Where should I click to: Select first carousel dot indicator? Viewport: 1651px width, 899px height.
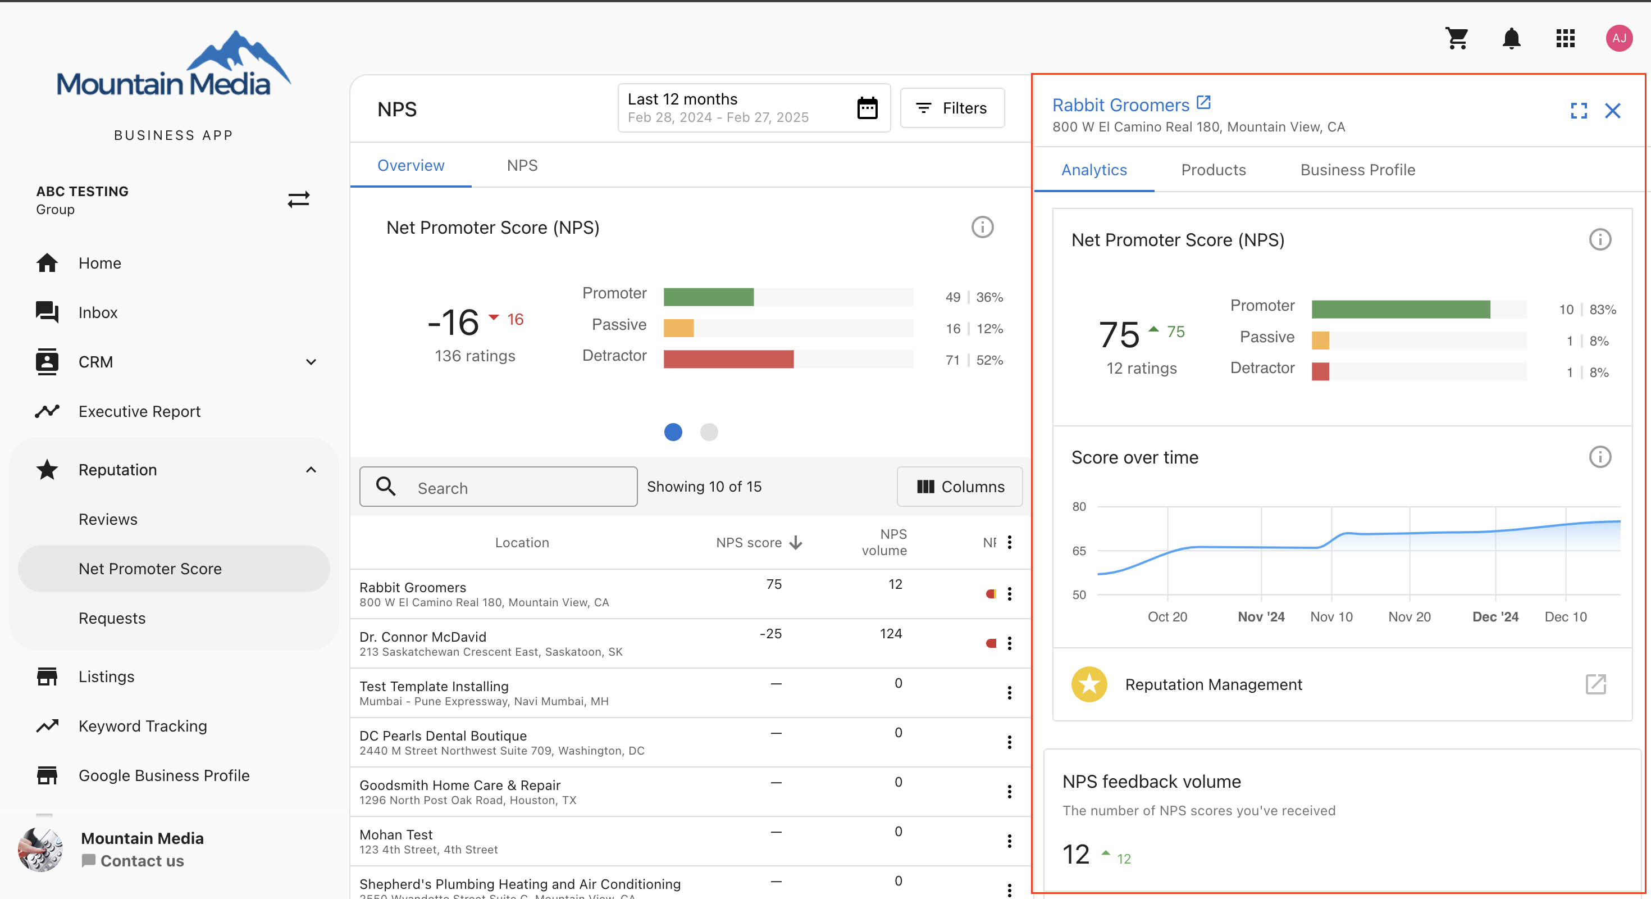[x=672, y=432]
